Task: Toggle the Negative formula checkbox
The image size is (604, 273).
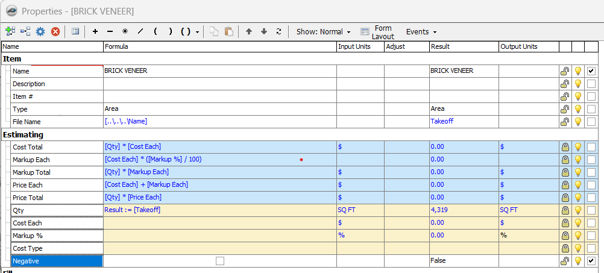Action: pos(219,261)
